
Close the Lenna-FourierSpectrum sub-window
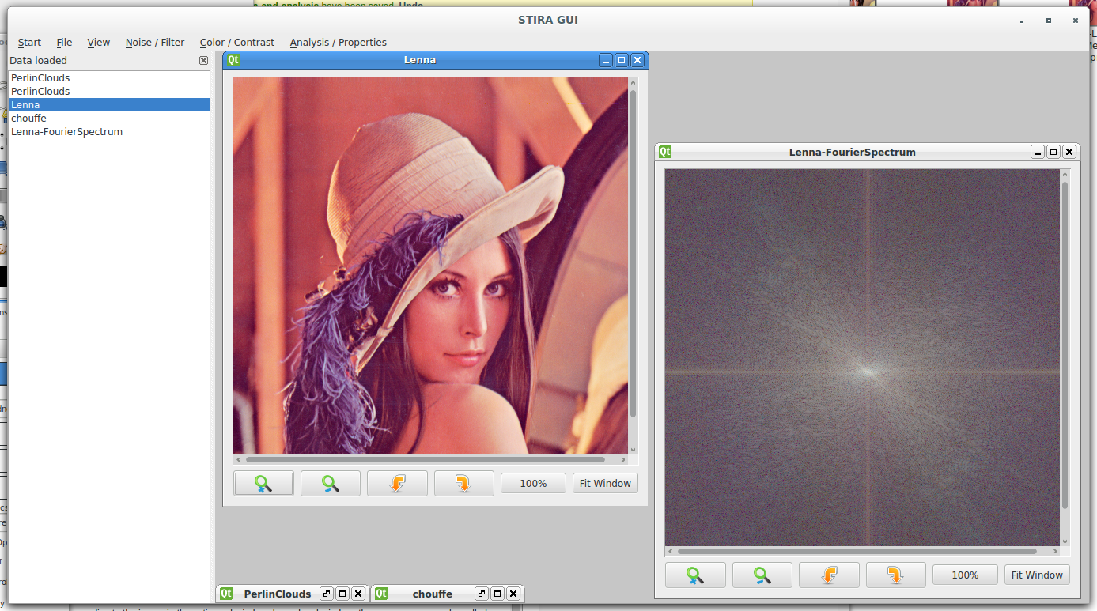tap(1069, 152)
